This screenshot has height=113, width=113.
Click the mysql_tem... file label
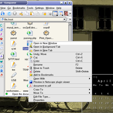tap(14, 28)
